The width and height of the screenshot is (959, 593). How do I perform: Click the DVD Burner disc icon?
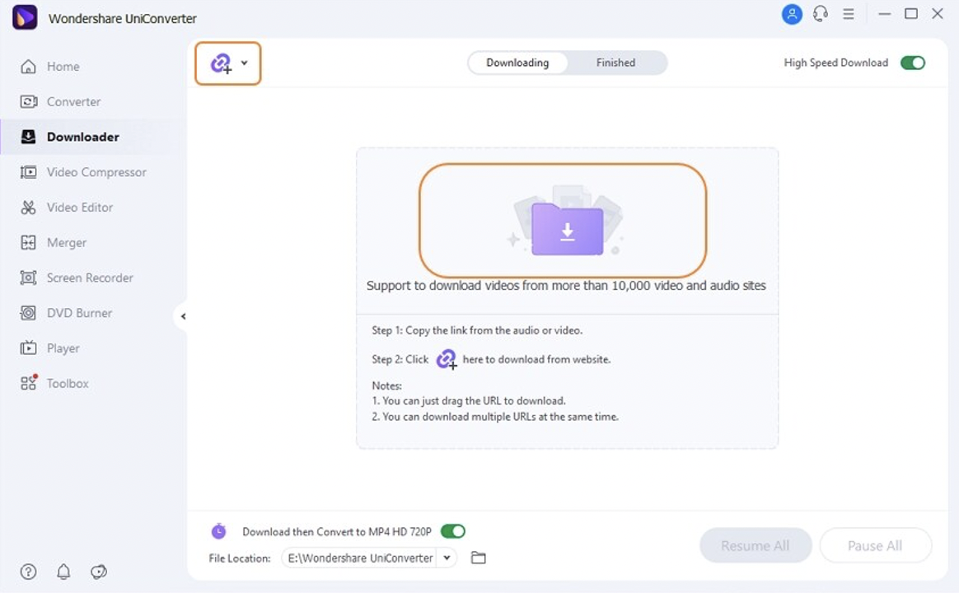[x=28, y=313]
